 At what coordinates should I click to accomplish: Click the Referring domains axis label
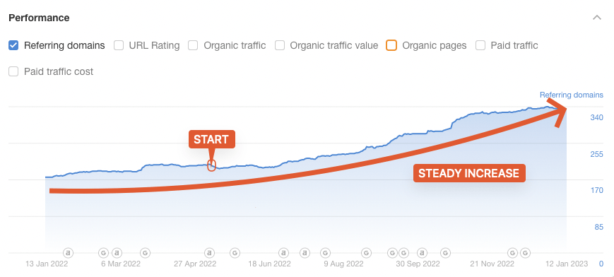point(572,95)
